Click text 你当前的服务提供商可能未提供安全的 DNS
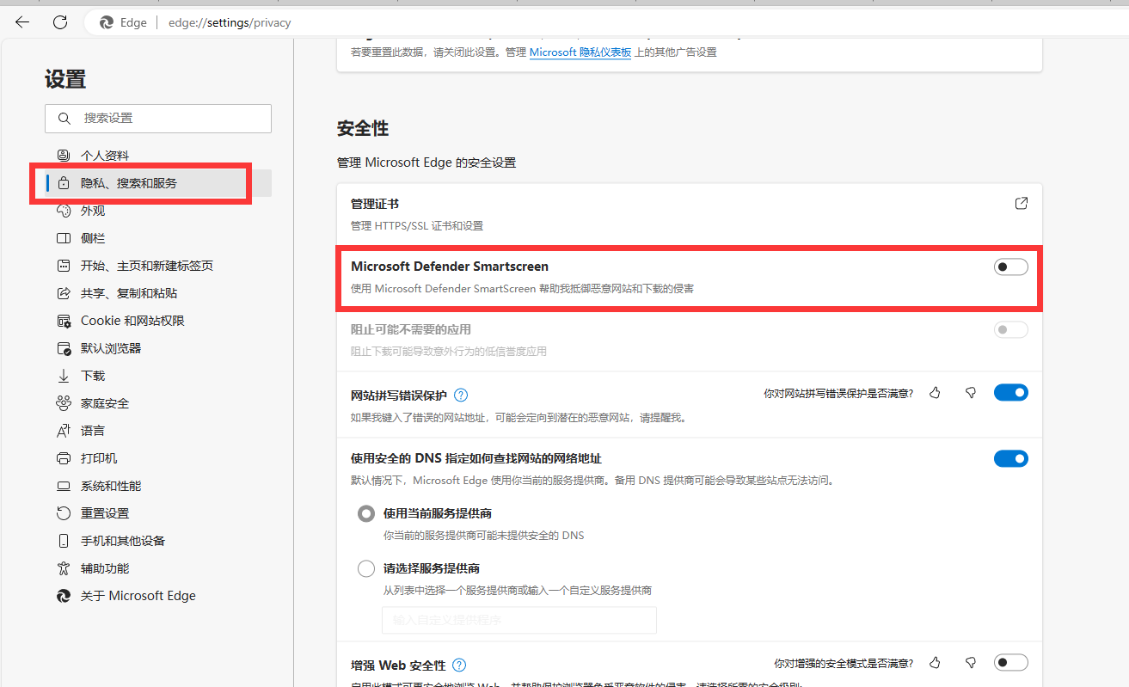 (x=483, y=536)
